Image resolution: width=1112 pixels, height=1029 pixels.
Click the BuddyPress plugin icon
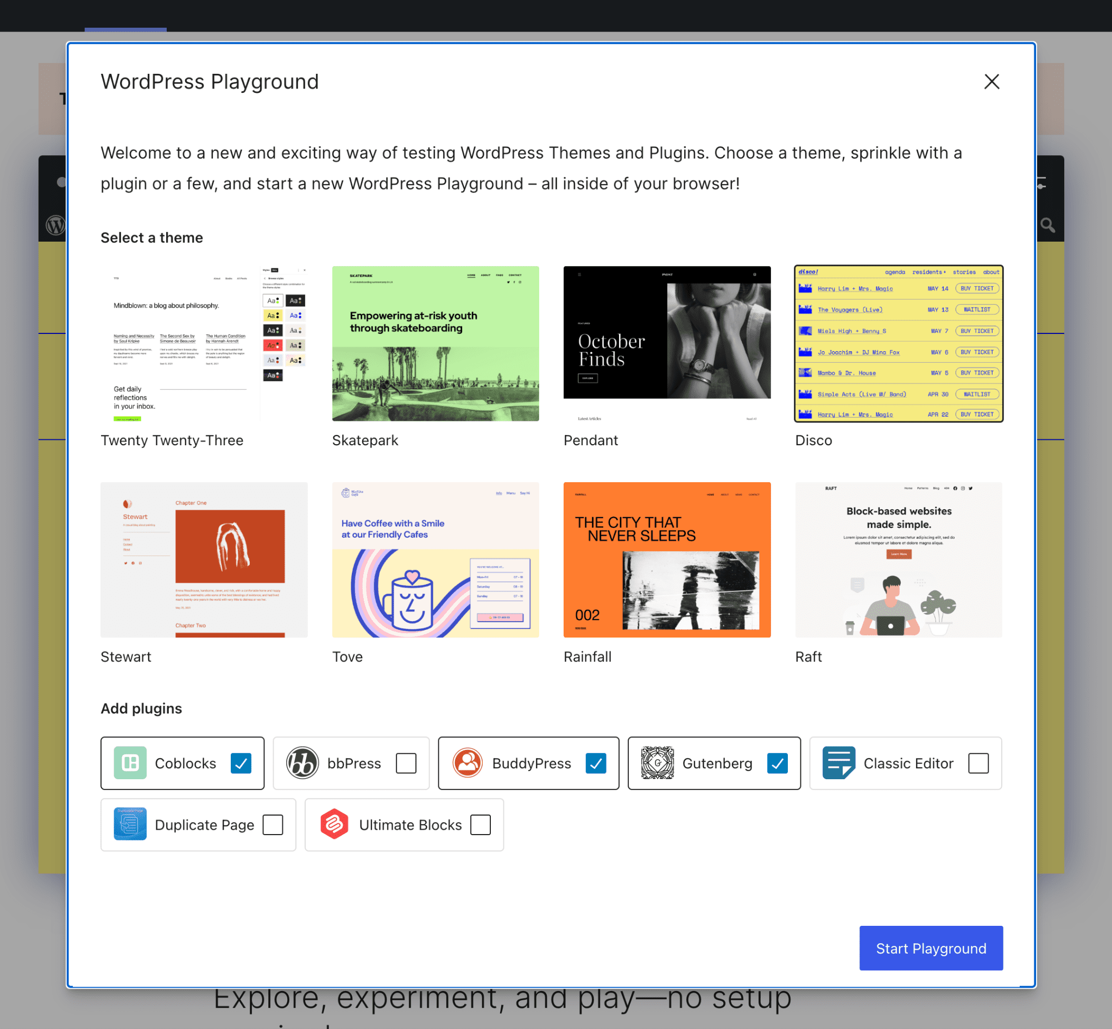click(467, 762)
